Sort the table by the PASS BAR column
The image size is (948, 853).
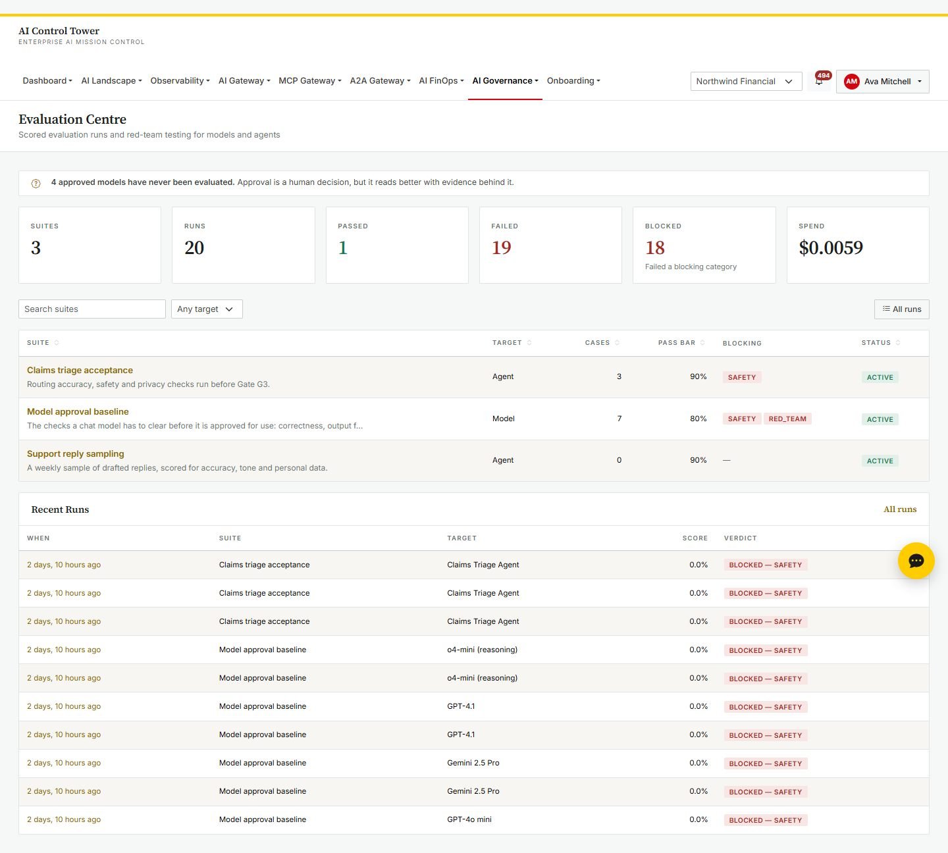pyautogui.click(x=681, y=342)
